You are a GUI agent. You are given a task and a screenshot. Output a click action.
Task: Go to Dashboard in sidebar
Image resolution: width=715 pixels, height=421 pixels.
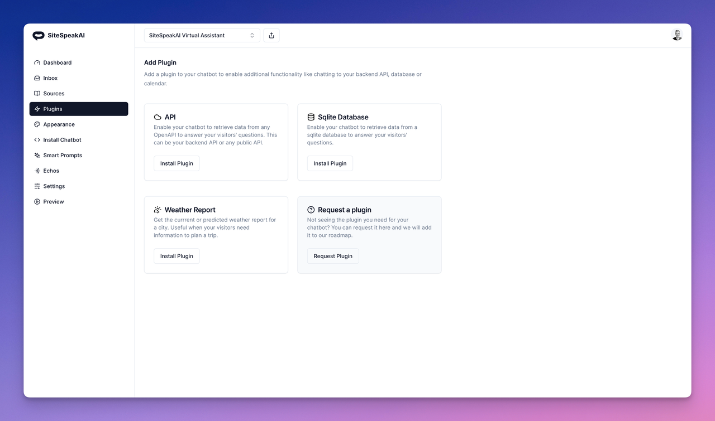(x=79, y=62)
